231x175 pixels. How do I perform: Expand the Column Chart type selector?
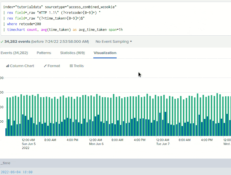click(20, 66)
